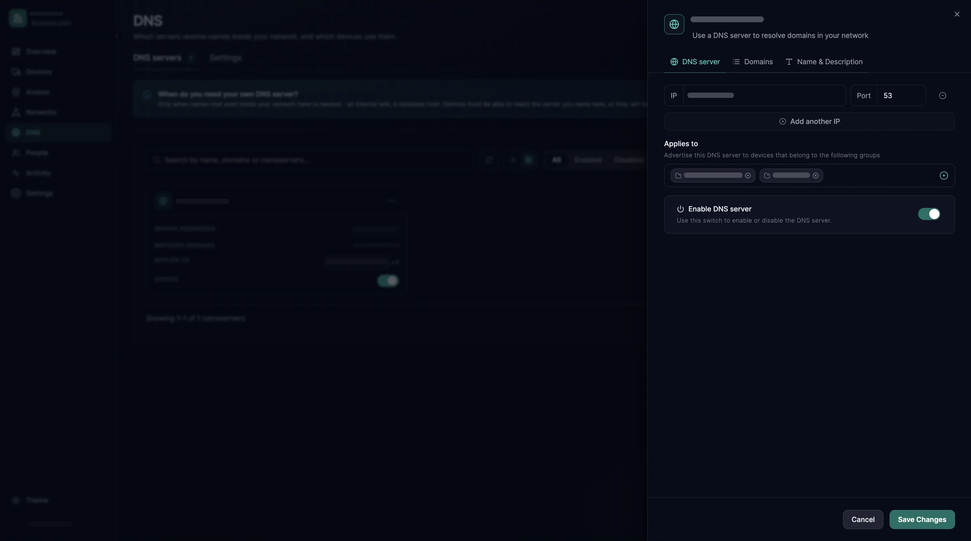Select the DNS server tab
This screenshot has width=971, height=541.
tap(695, 62)
